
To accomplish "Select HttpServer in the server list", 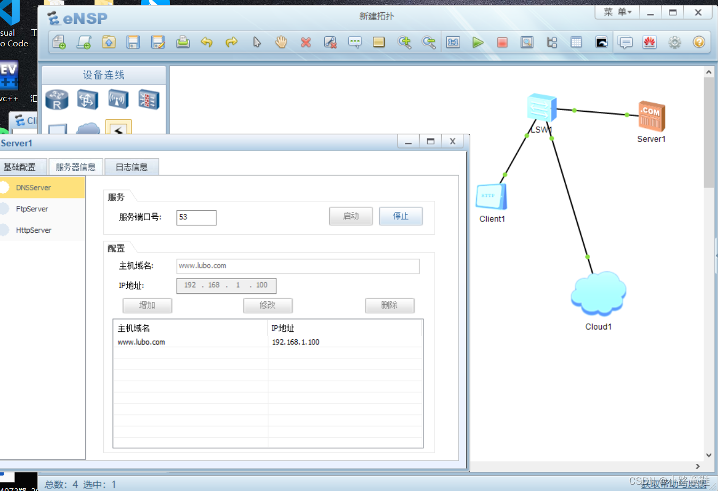I will tap(42, 230).
